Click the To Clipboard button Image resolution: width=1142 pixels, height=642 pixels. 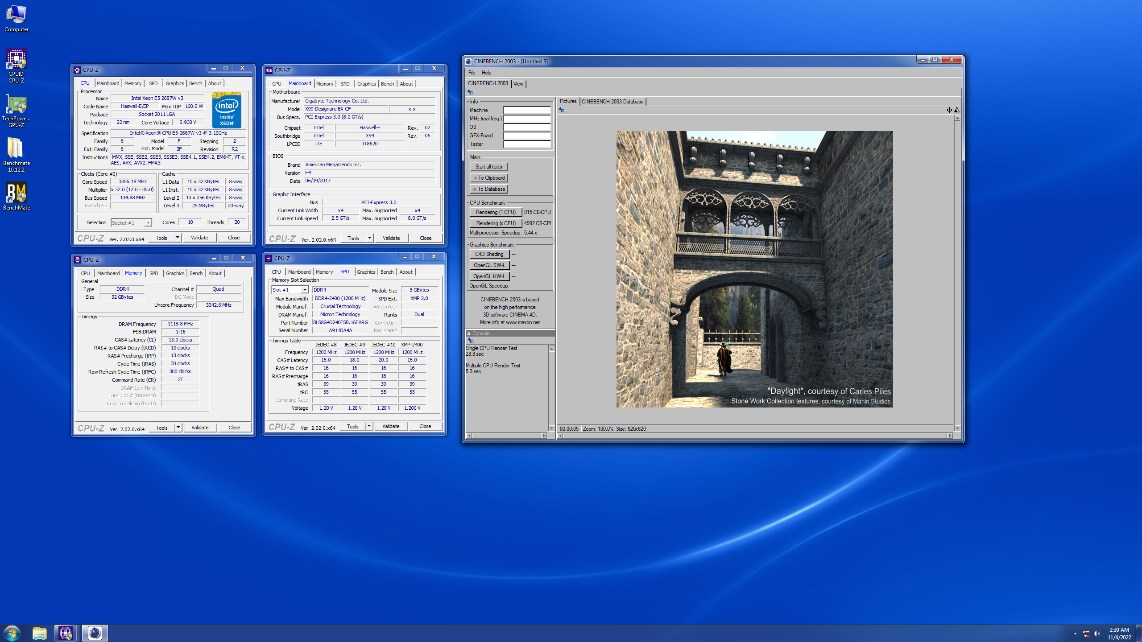pyautogui.click(x=488, y=178)
